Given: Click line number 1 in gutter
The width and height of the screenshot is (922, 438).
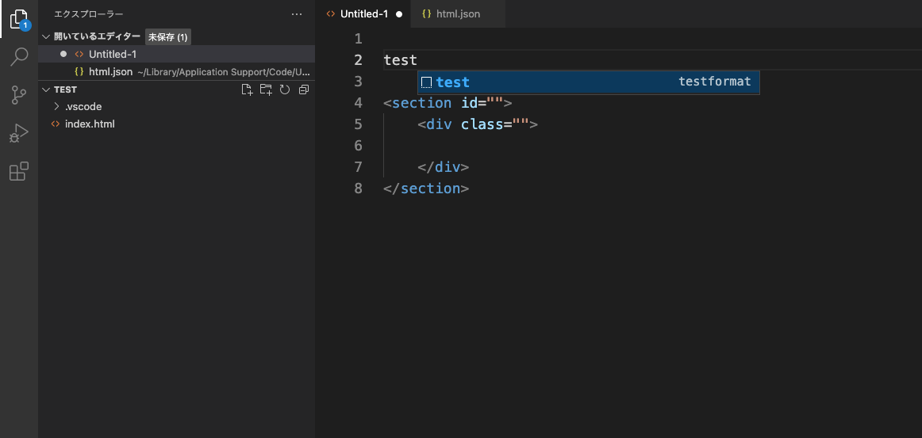Looking at the screenshot, I should [x=358, y=40].
